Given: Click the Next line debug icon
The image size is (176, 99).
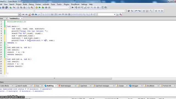Looking at the screenshot, I should click(79, 7).
